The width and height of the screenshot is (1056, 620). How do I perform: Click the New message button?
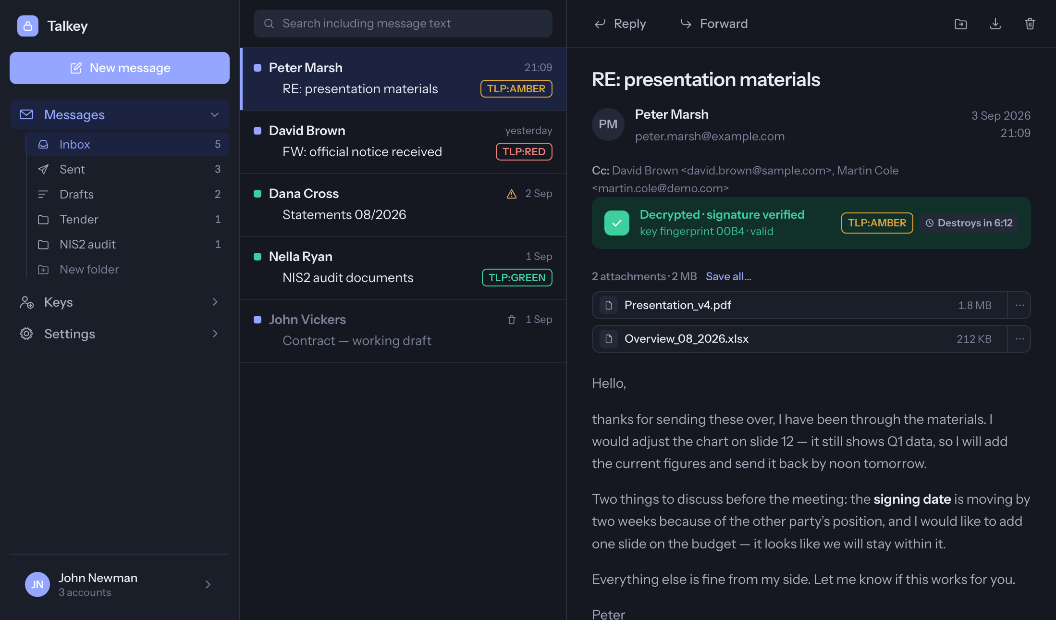[x=120, y=68]
